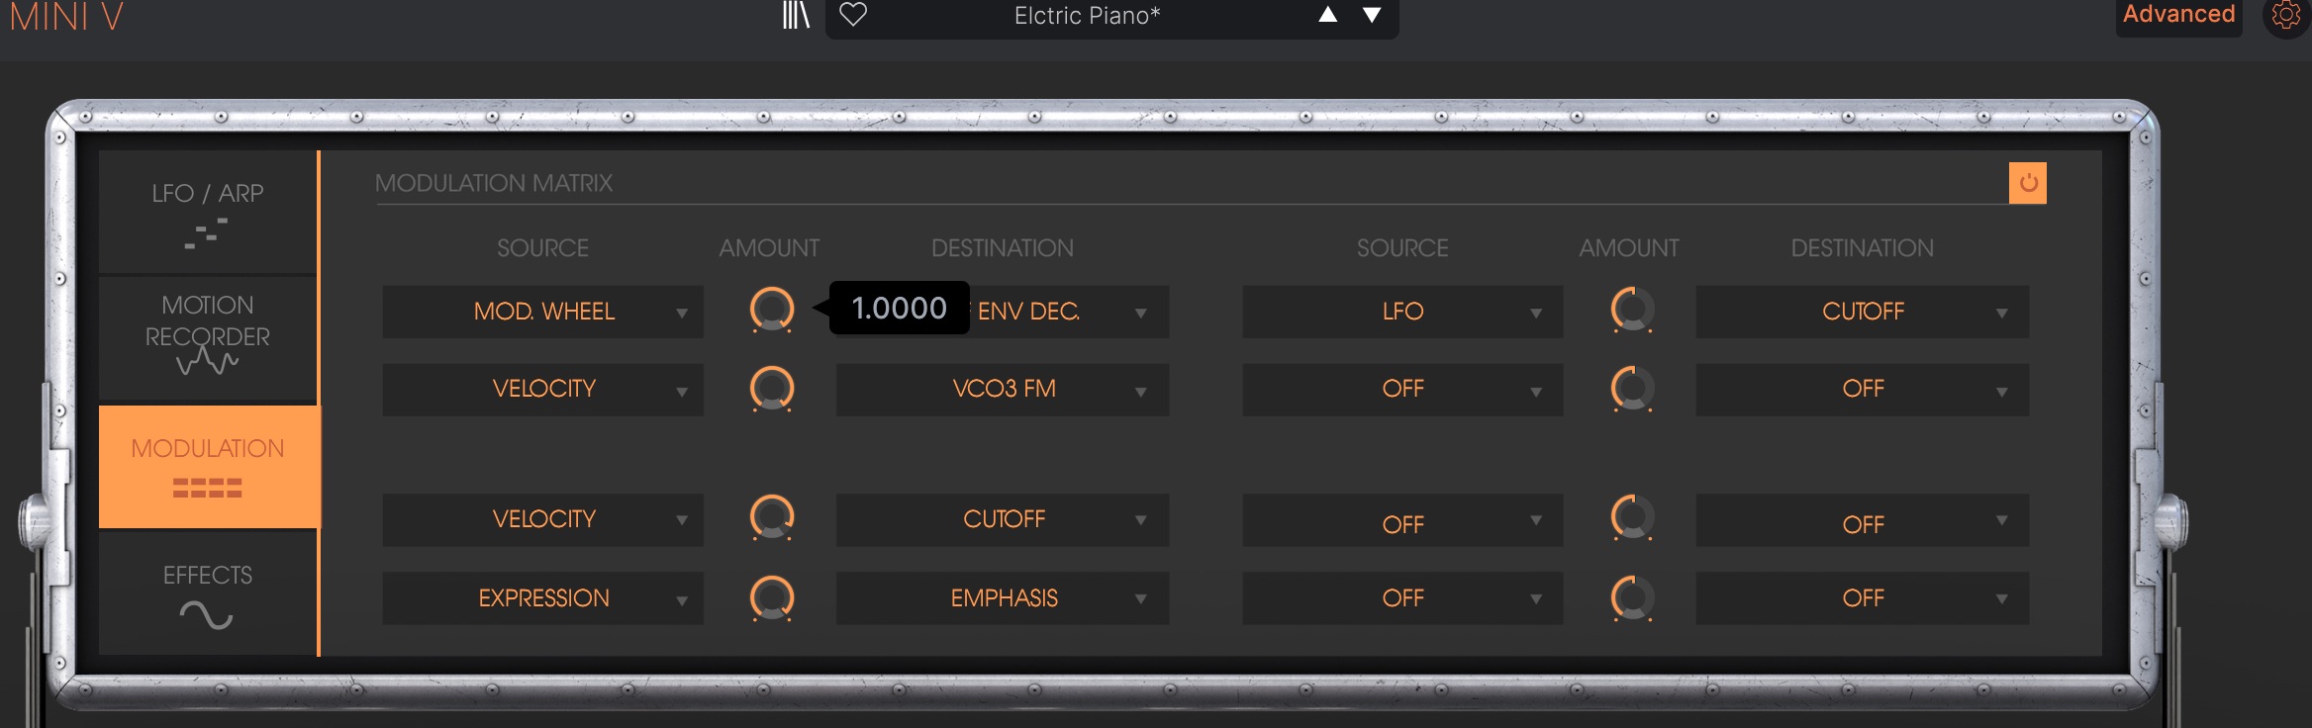Select the Effects tab
Screen dimensions: 2312x728
coord(208,593)
